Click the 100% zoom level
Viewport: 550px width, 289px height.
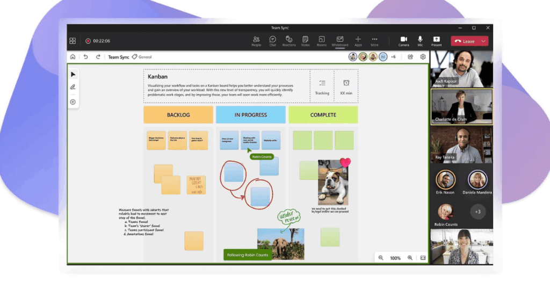pos(395,258)
